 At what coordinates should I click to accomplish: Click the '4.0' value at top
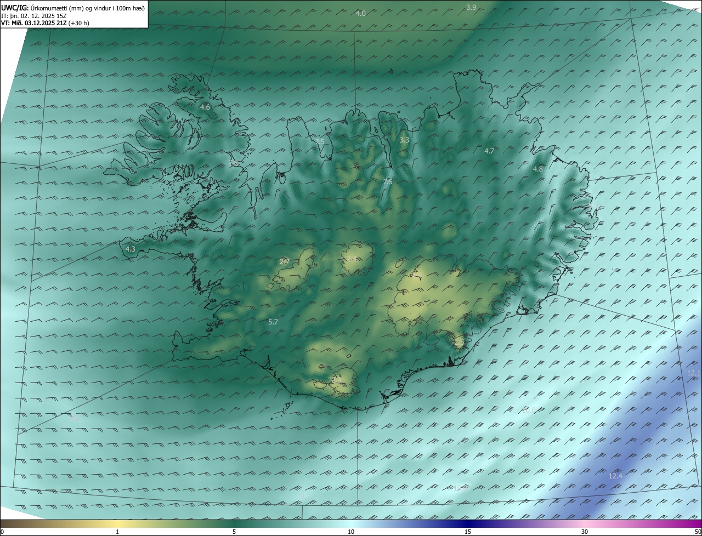pyautogui.click(x=360, y=13)
